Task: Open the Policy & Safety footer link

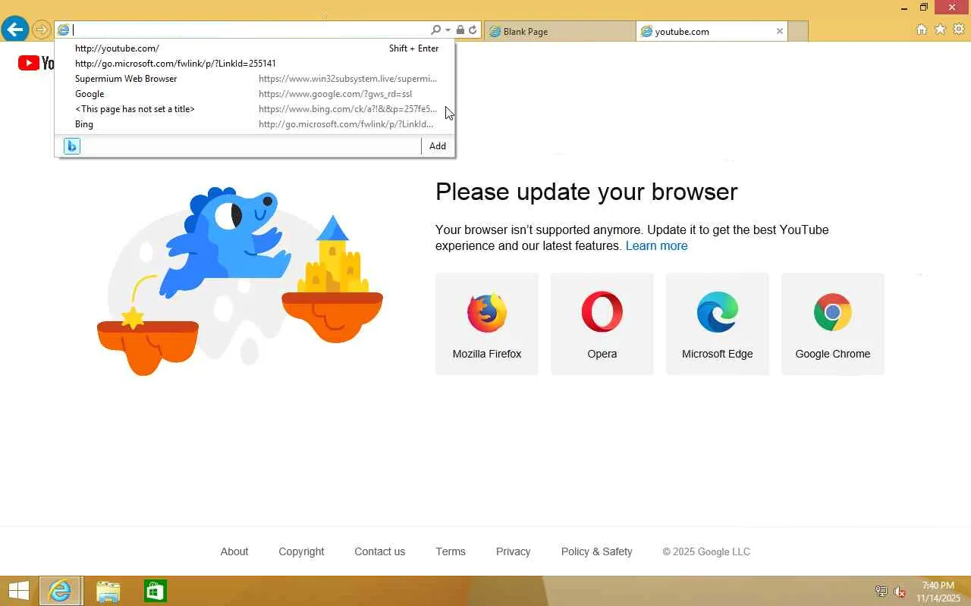Action: 596,551
